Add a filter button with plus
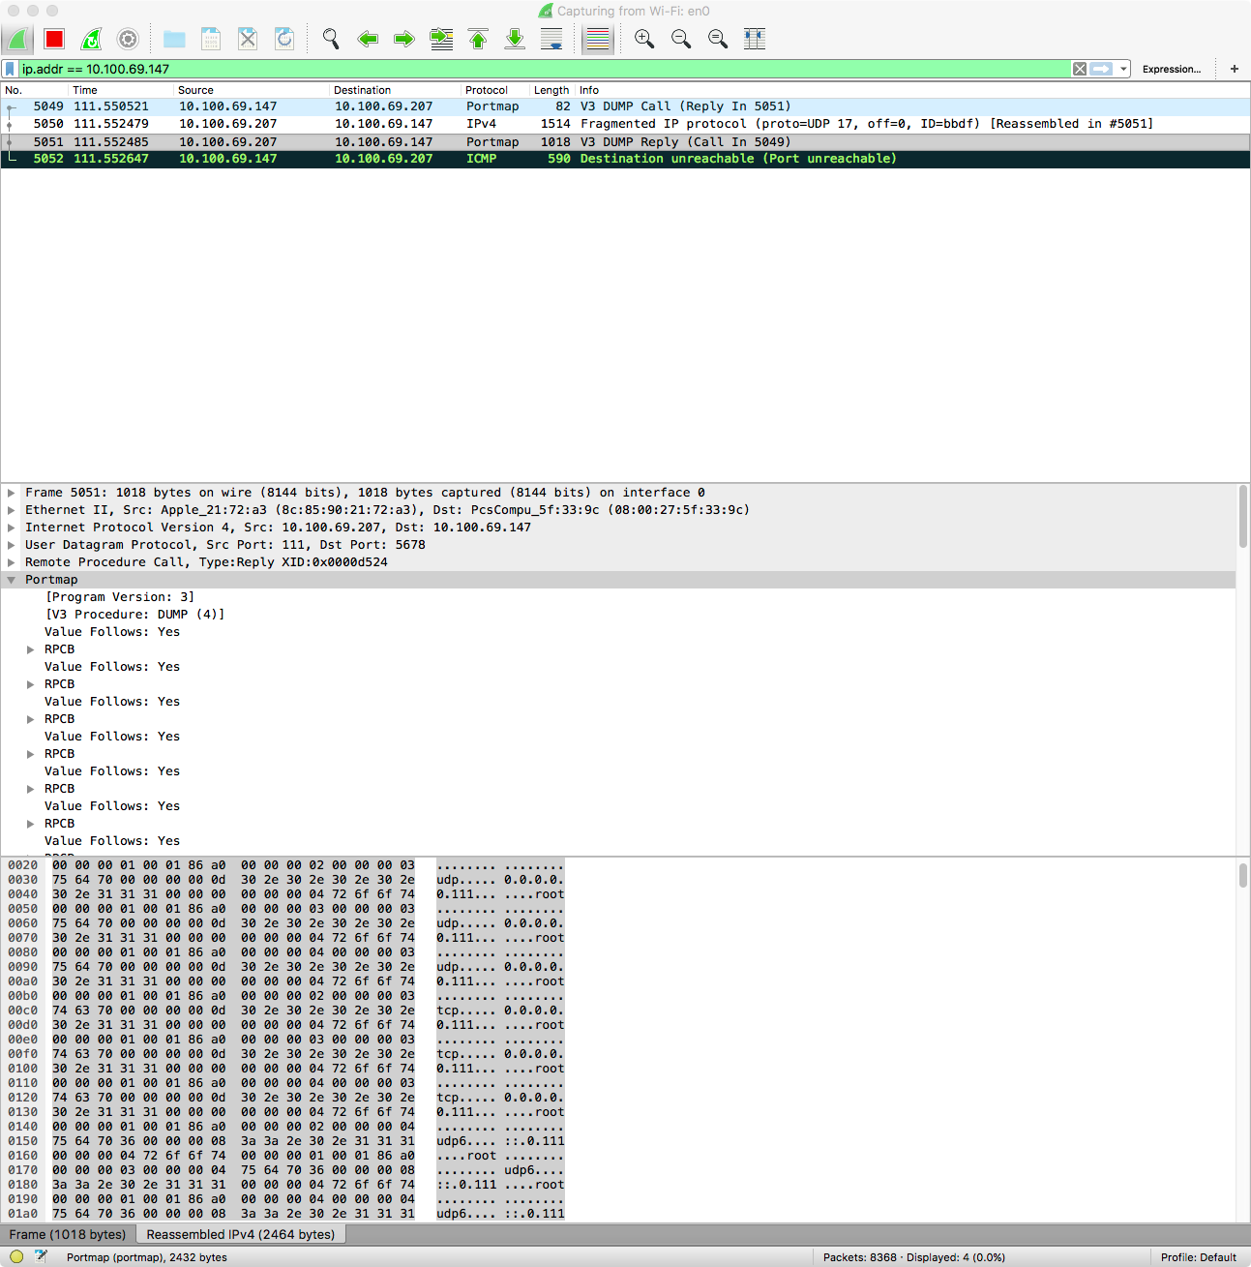 1235,69
